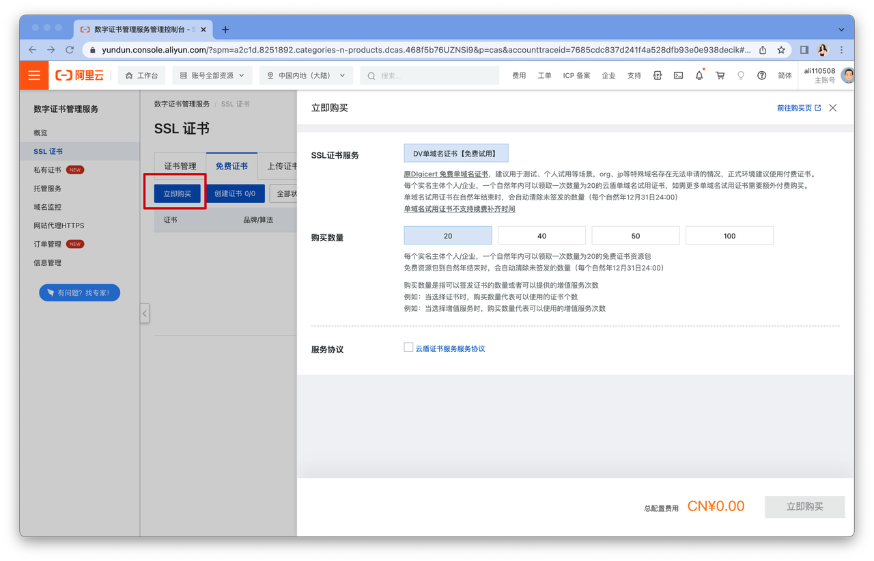Select purchase quantity 100
Image resolution: width=874 pixels, height=561 pixels.
(x=729, y=236)
